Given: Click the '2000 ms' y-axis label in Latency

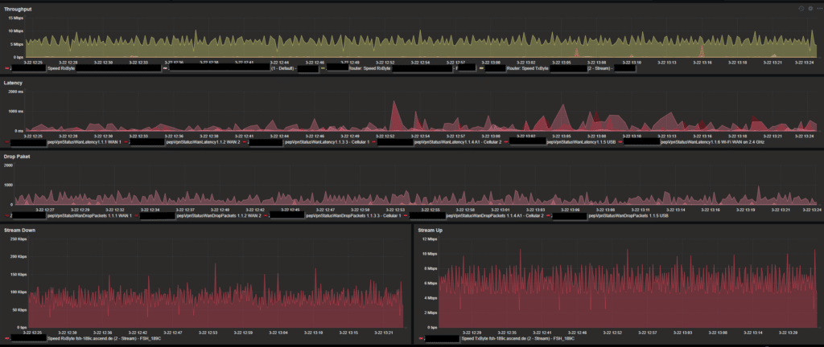Looking at the screenshot, I should click(x=18, y=92).
